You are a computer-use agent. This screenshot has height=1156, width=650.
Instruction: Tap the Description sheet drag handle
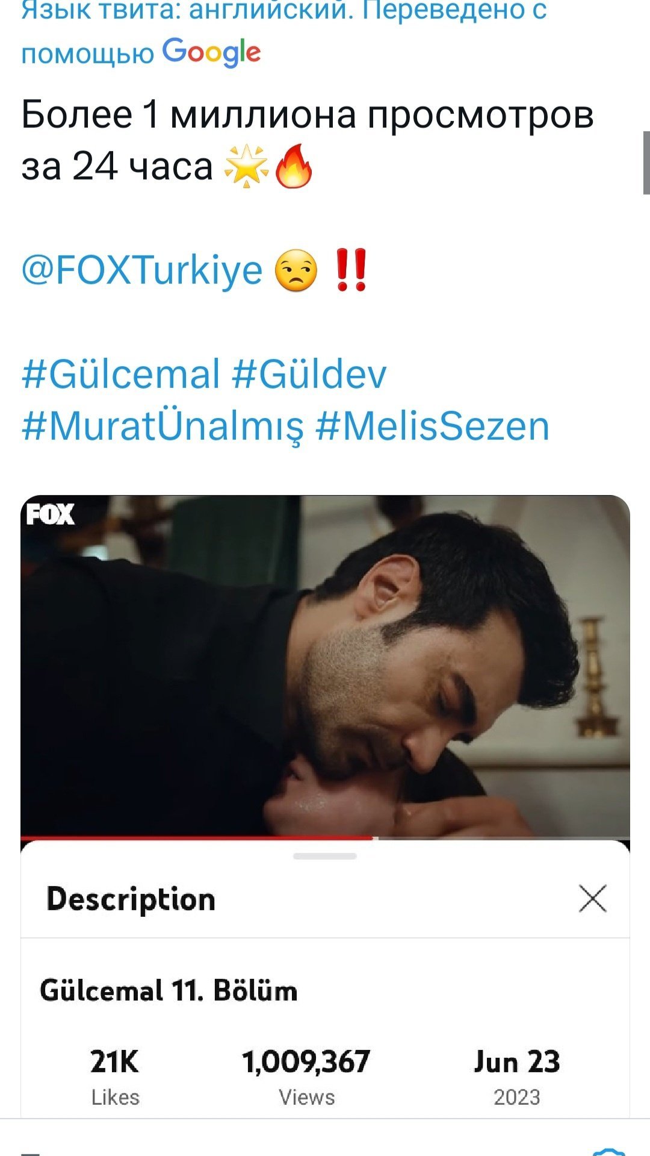tap(325, 856)
